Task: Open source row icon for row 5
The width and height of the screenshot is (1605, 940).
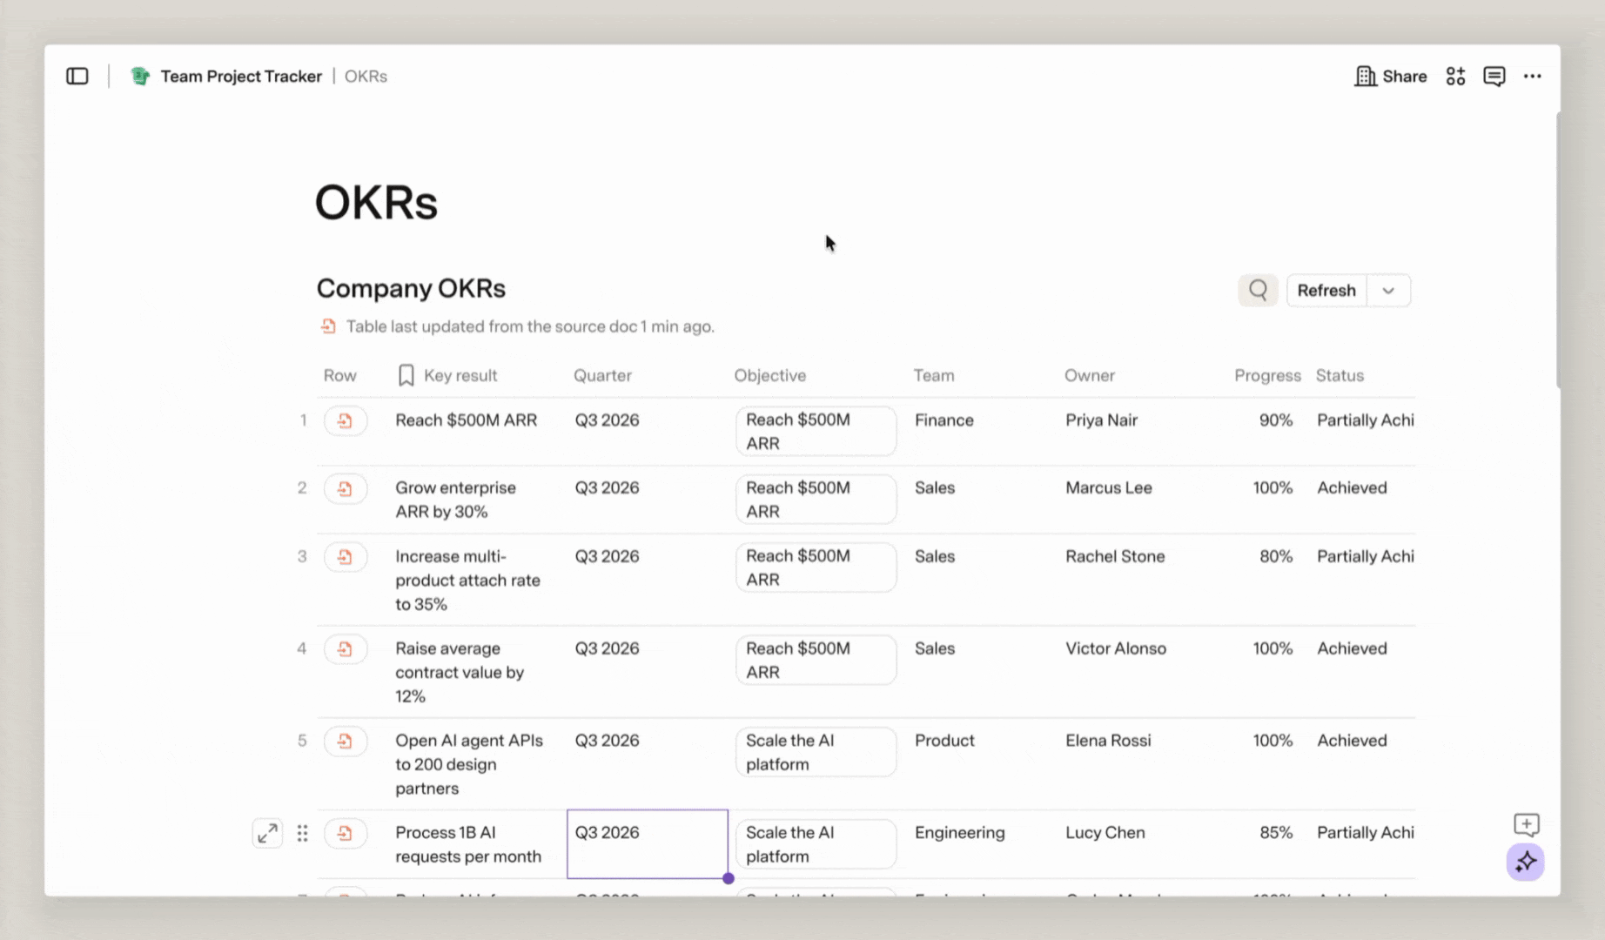Action: [x=346, y=741]
